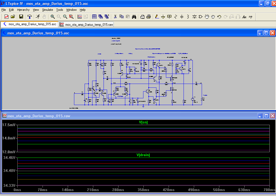Halt the simulation with the hand icon

pos(44,17)
